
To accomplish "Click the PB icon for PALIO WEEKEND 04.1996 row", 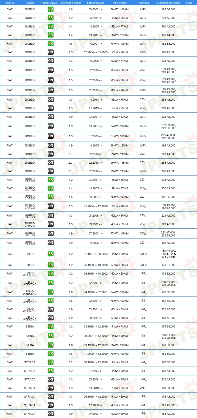I will [x=51, y=292].
